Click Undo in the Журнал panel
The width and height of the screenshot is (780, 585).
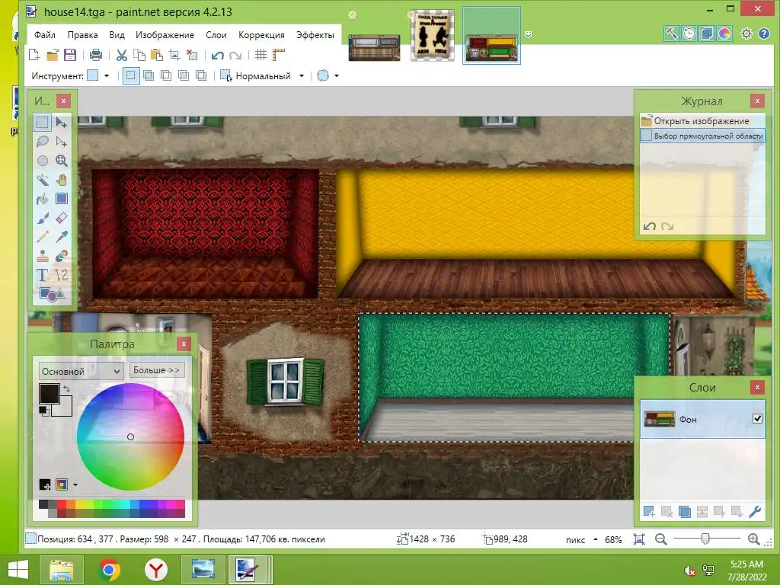pos(649,226)
